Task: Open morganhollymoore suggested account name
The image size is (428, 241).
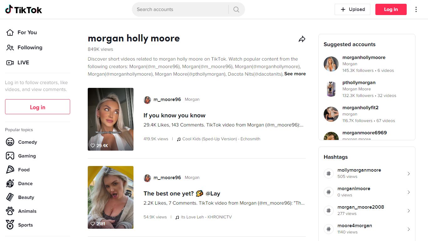Action: [364, 57]
